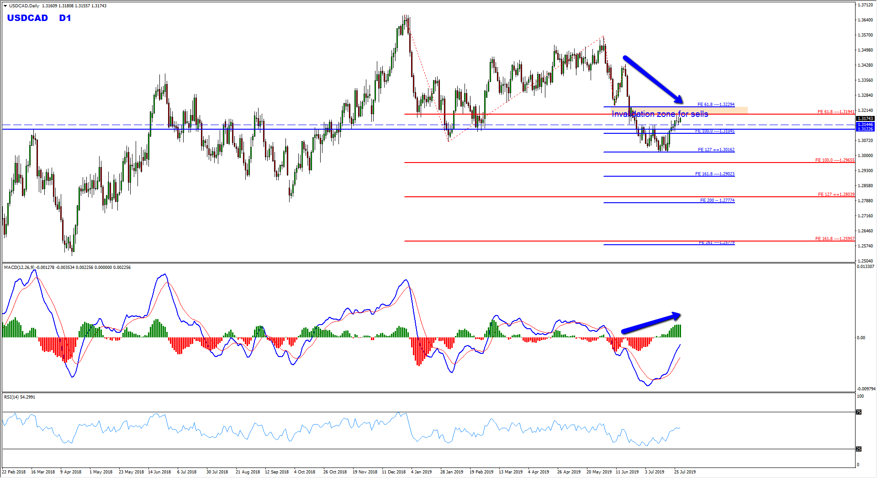Select the 'Invalidation zone for sells' text label

[x=660, y=114]
